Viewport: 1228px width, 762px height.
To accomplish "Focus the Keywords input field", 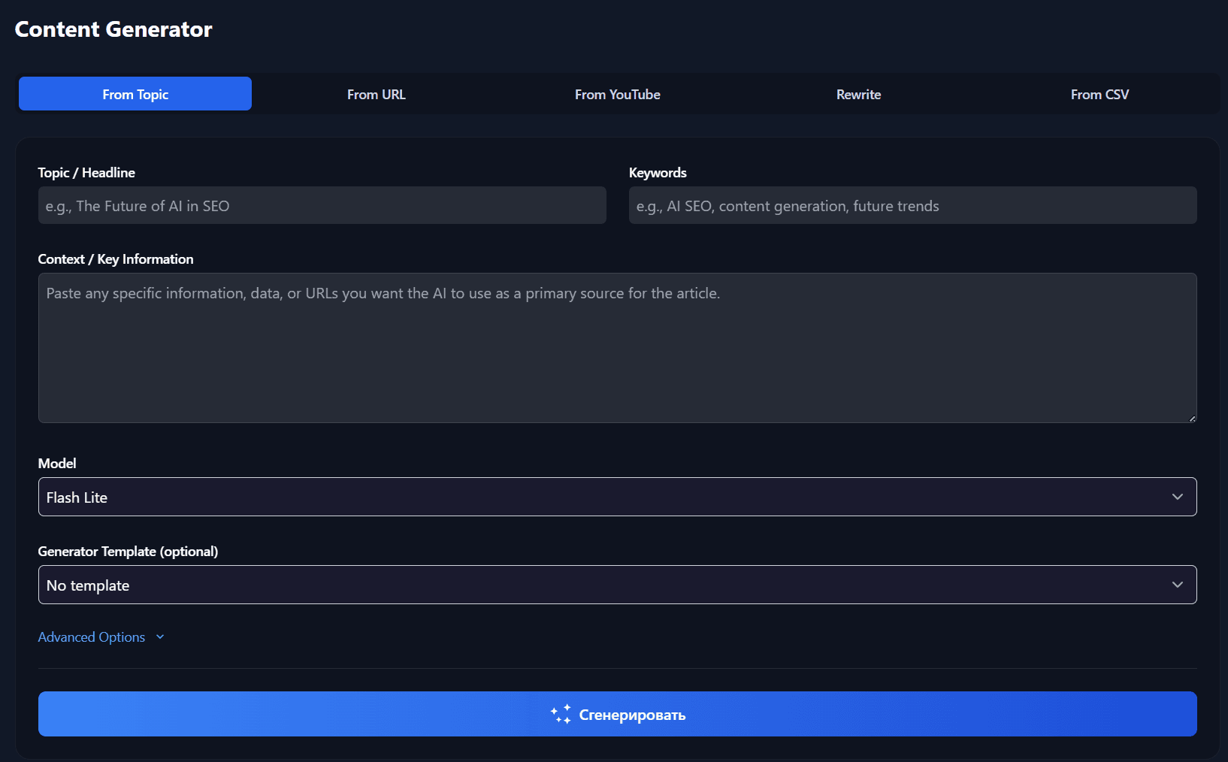I will [x=912, y=205].
